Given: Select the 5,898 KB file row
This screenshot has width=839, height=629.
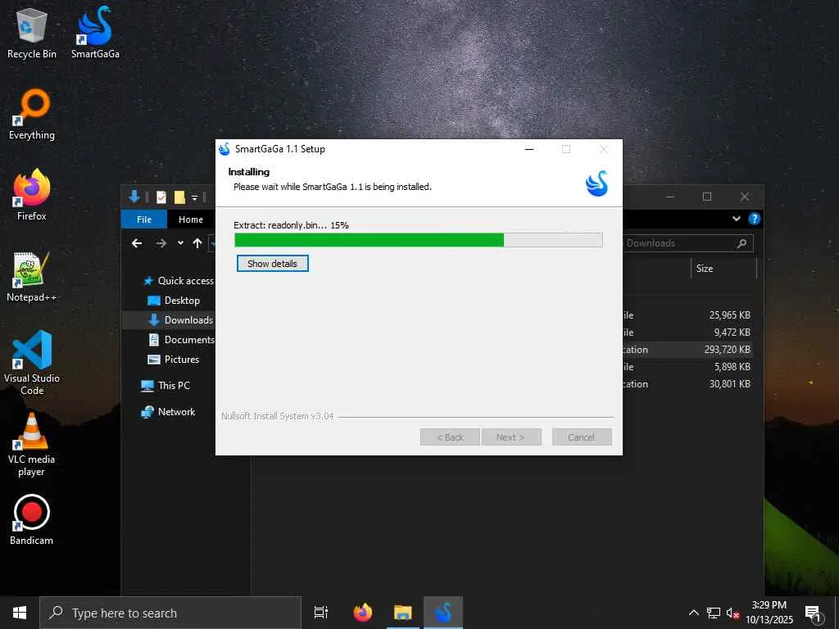Looking at the screenshot, I should 687,366.
